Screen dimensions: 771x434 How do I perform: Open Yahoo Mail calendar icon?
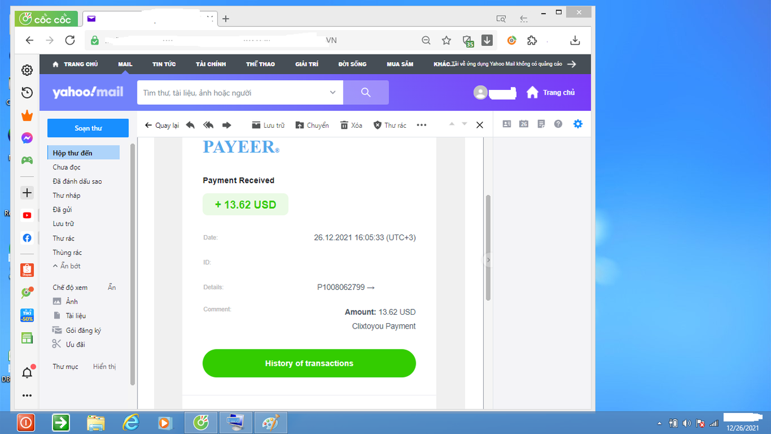[524, 124]
